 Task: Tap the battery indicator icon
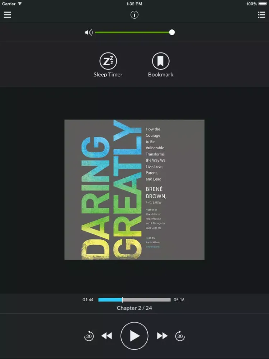[263, 4]
